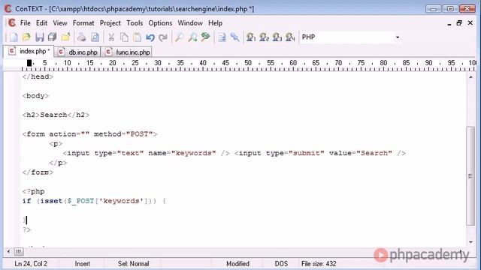Open the File menu
The image size is (481, 270).
[x=25, y=23]
